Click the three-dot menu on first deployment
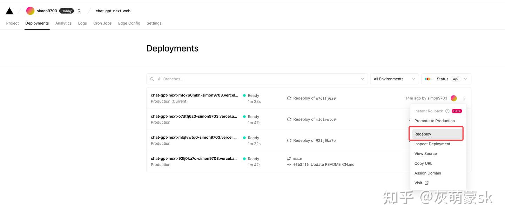Image resolution: width=505 pixels, height=218 pixels. 464,98
